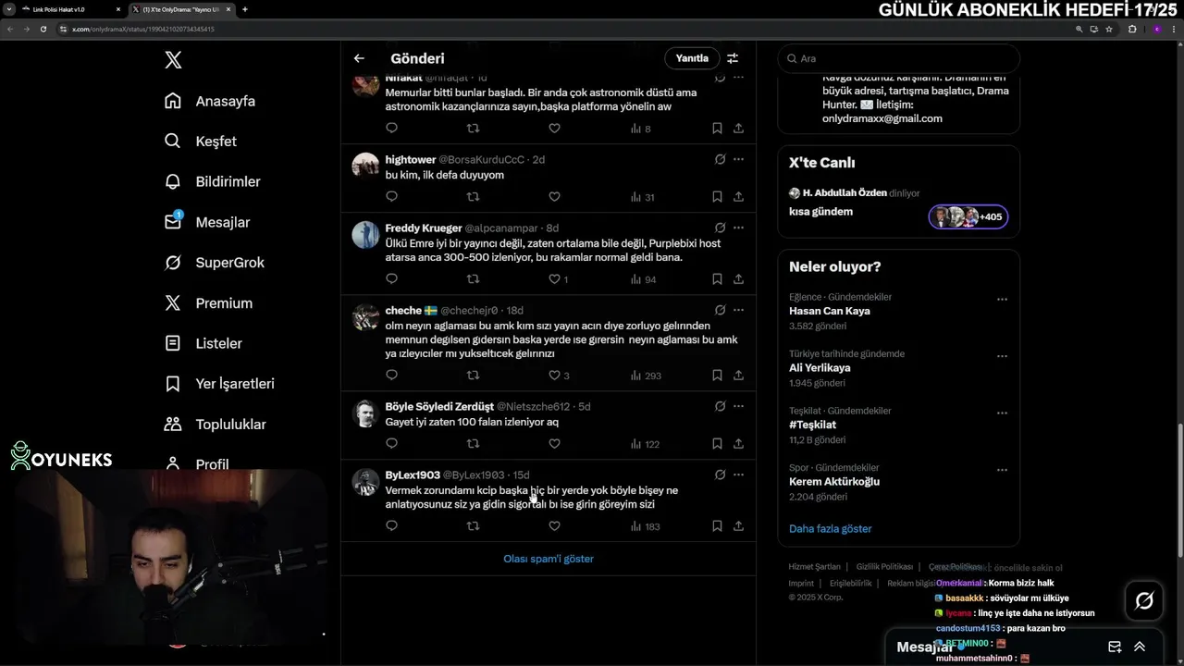Open more options on Böyle Söyledi Zerdüşt's comment

point(738,405)
